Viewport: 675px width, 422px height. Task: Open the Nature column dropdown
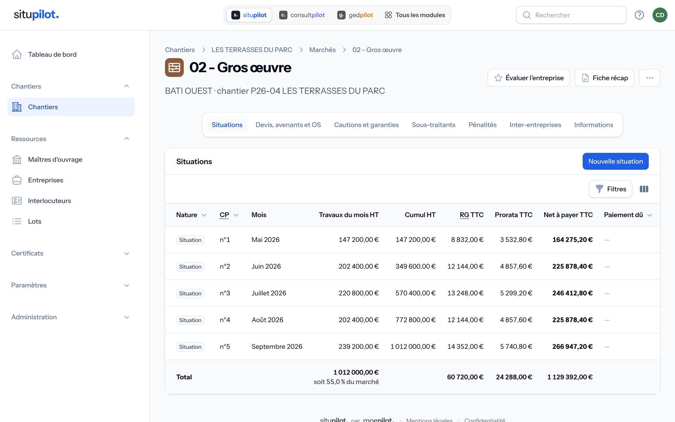[x=204, y=215]
